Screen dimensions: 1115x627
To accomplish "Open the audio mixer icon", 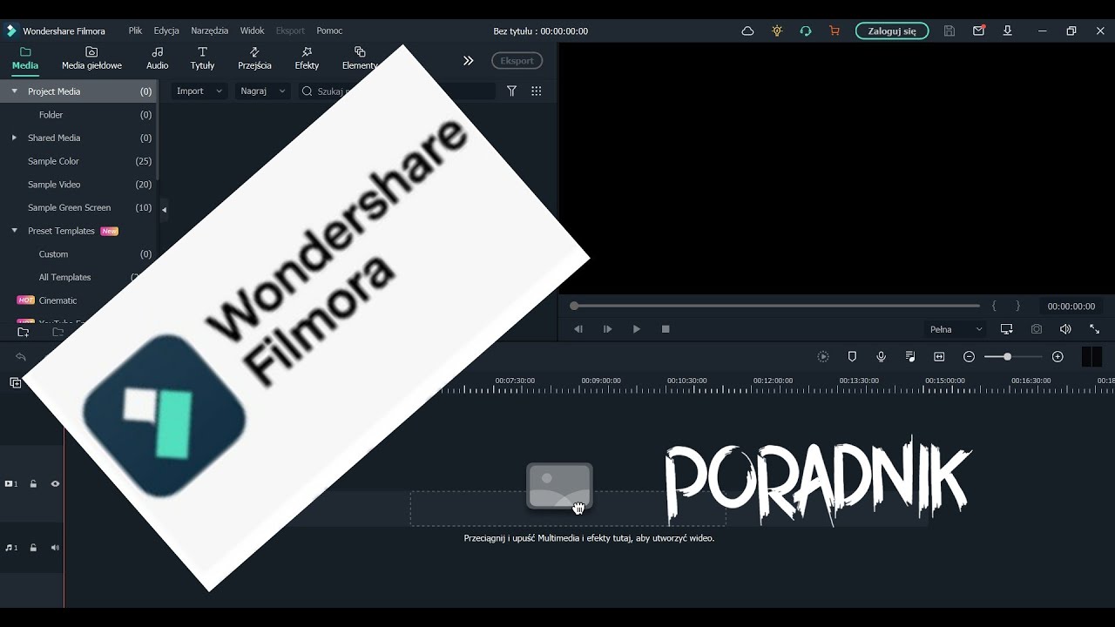I will [910, 356].
